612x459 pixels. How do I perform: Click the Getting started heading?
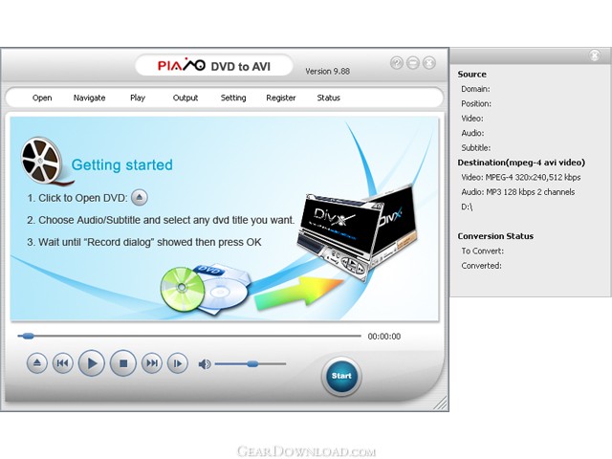tap(121, 165)
